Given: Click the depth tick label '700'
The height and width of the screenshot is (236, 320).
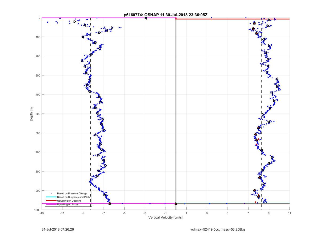Looking at the screenshot, I should [x=38, y=152].
